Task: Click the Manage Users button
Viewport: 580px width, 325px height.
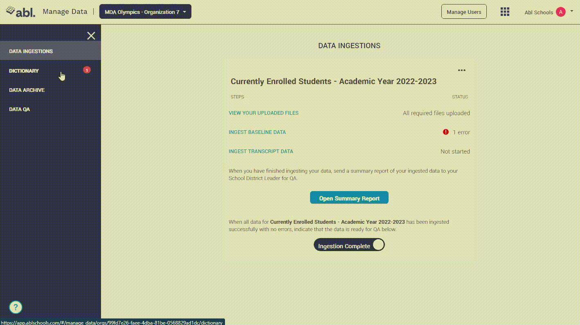Action: [464, 12]
